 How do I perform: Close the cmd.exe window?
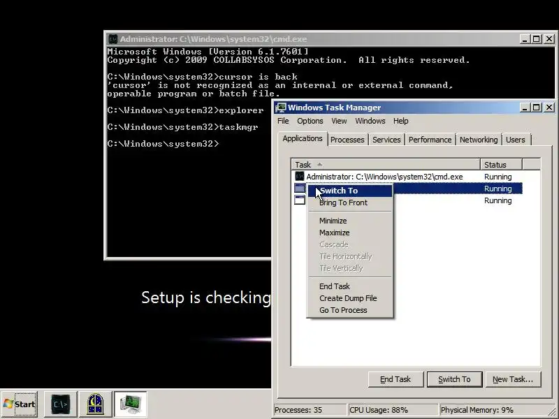click(549, 39)
